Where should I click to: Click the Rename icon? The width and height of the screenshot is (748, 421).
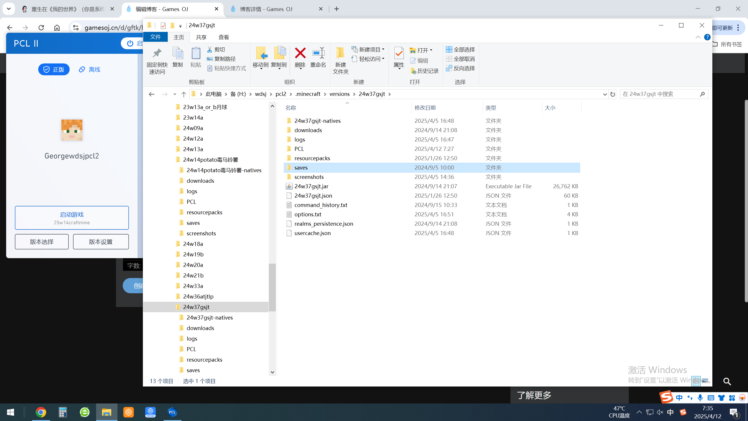click(x=318, y=53)
